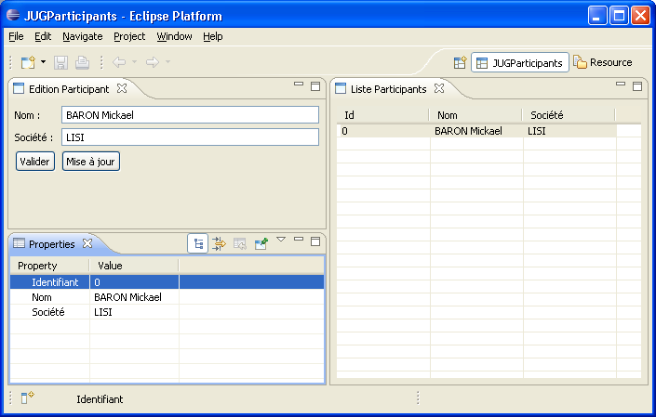Toggle Show Categories in Properties view
This screenshot has width=656, height=417.
[x=197, y=243]
